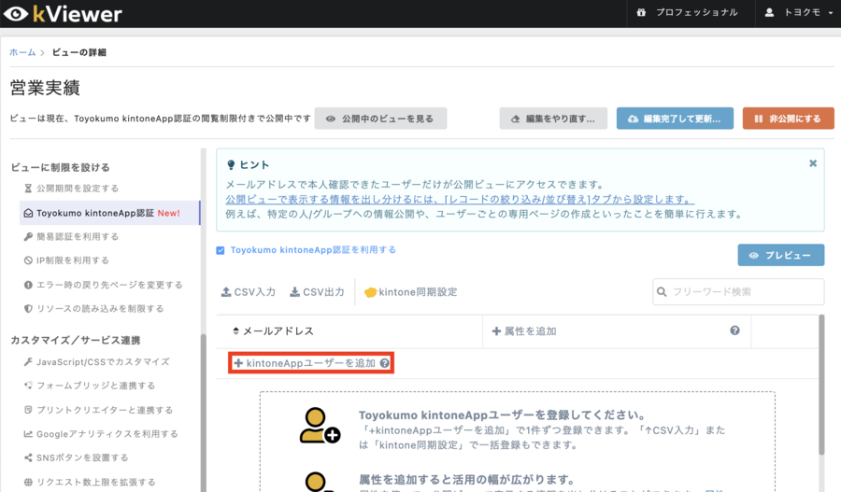Follow the レコードの絞り込み/並び替え hint link
841x492 pixels.
[460, 200]
